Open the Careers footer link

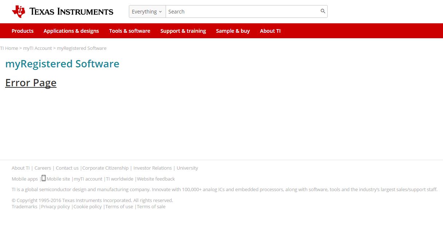click(43, 168)
